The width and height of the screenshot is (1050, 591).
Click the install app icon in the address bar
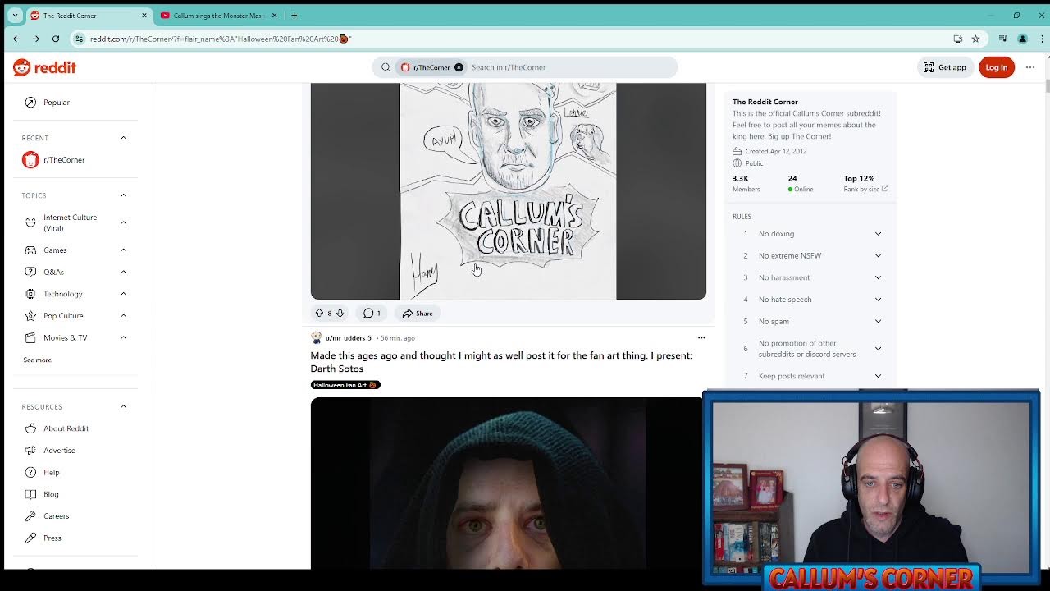[x=957, y=39]
